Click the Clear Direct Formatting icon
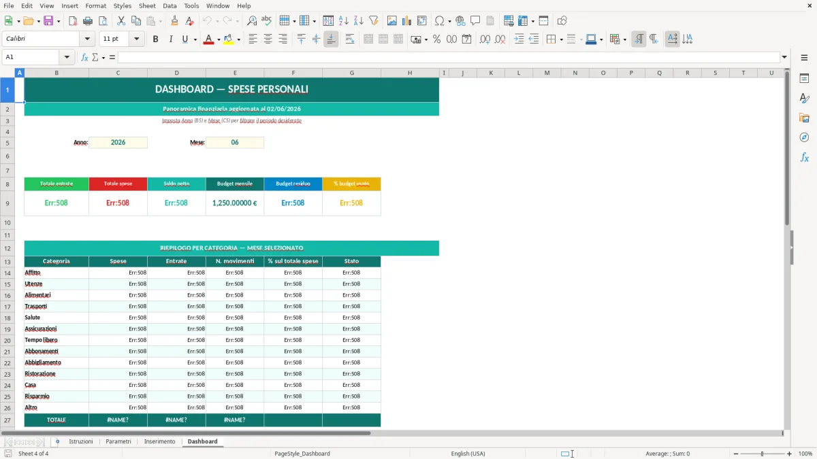Image resolution: width=817 pixels, height=459 pixels. click(x=190, y=21)
